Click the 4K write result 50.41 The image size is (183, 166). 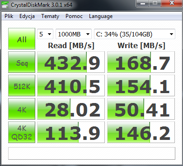click(x=141, y=109)
